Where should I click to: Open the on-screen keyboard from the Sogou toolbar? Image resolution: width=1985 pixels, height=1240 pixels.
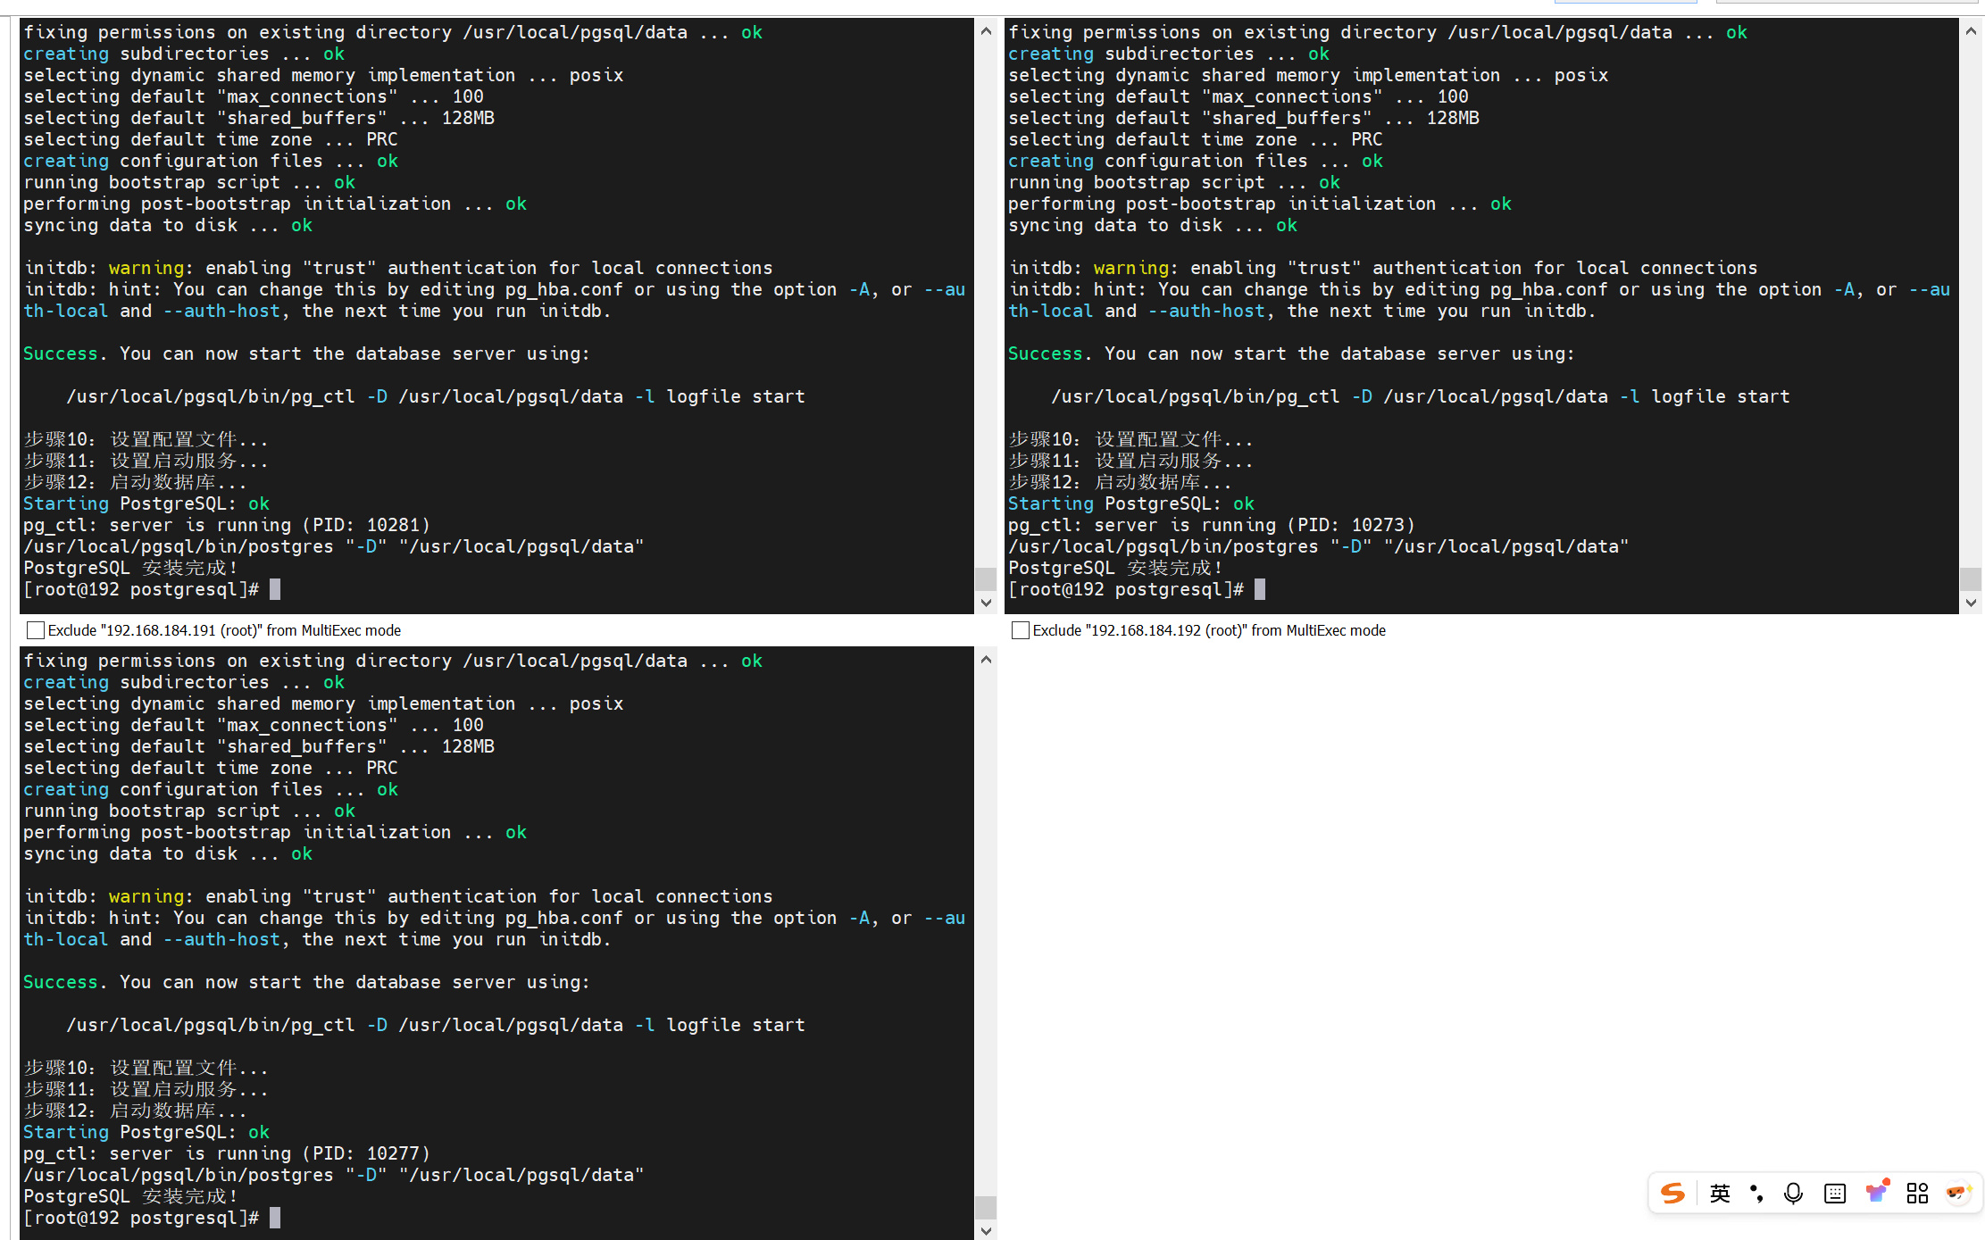(1834, 1193)
